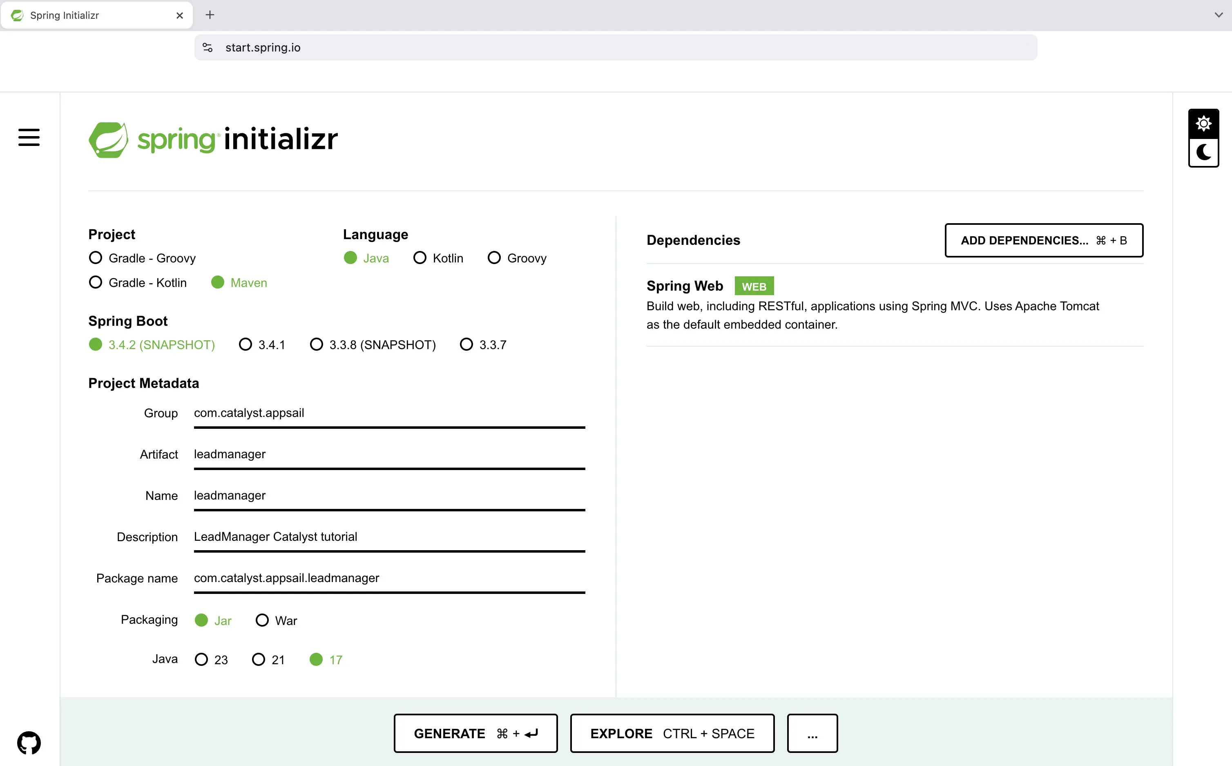This screenshot has width=1232, height=766.
Task: Choose Kotlin as the language
Action: (x=420, y=258)
